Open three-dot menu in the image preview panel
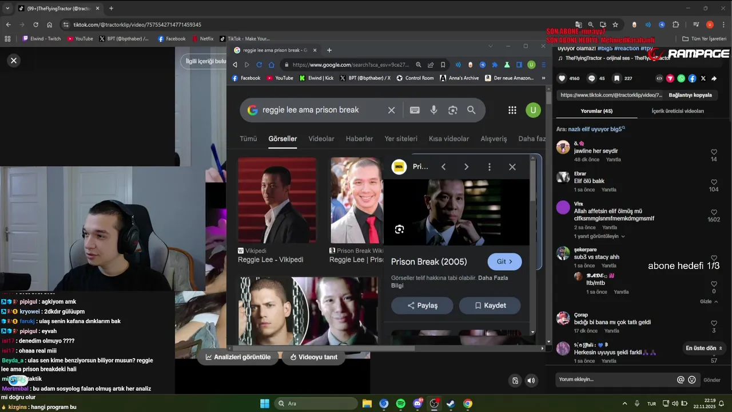Screen dimensions: 732x412 pyautogui.click(x=489, y=167)
